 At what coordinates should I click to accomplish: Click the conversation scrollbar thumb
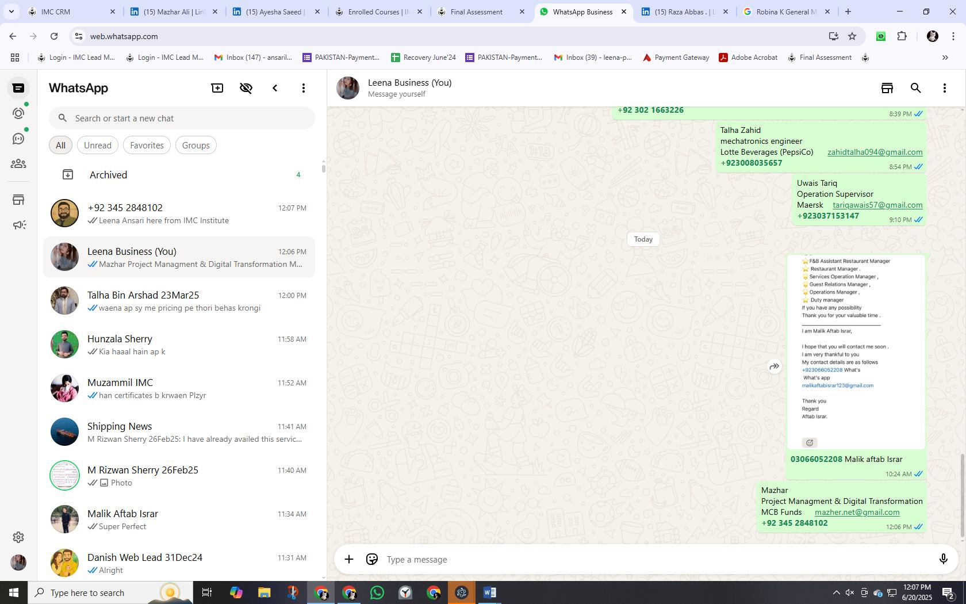962,496
